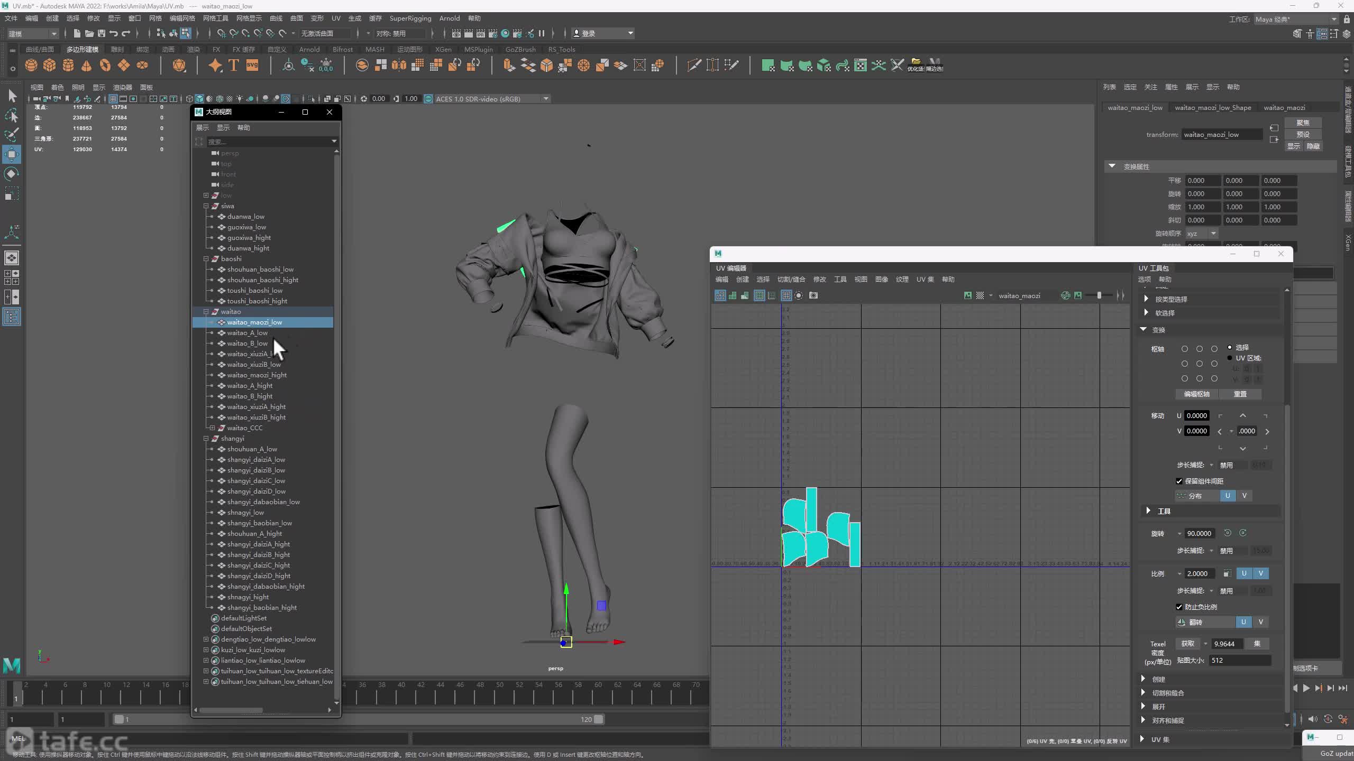1354x761 pixels.
Task: Click the IPR render icon
Action: click(x=481, y=33)
